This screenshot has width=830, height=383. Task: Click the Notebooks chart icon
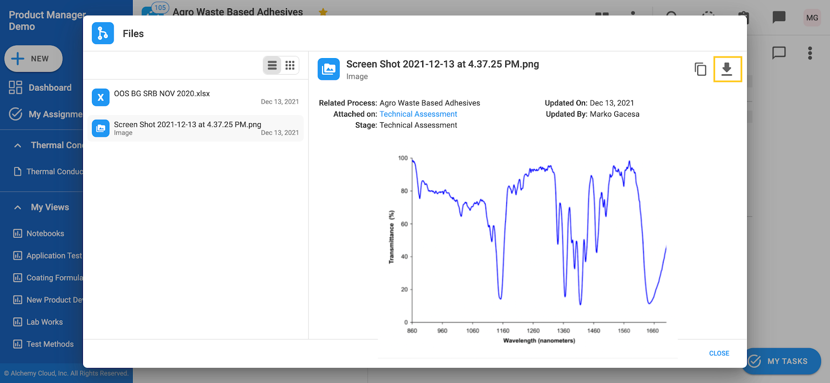pyautogui.click(x=18, y=234)
